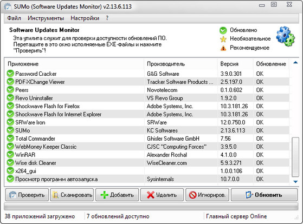Click the green plus icon on the Добавить button

coord(105,195)
